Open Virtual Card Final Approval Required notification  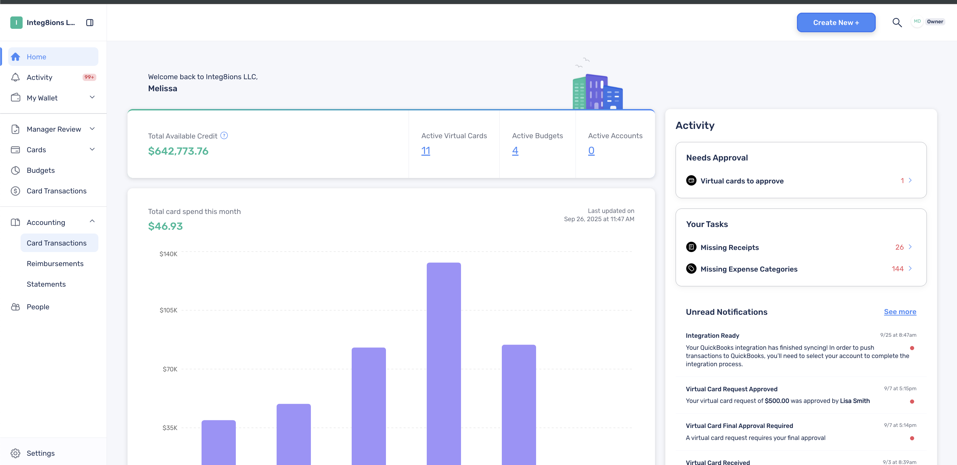[x=801, y=432]
